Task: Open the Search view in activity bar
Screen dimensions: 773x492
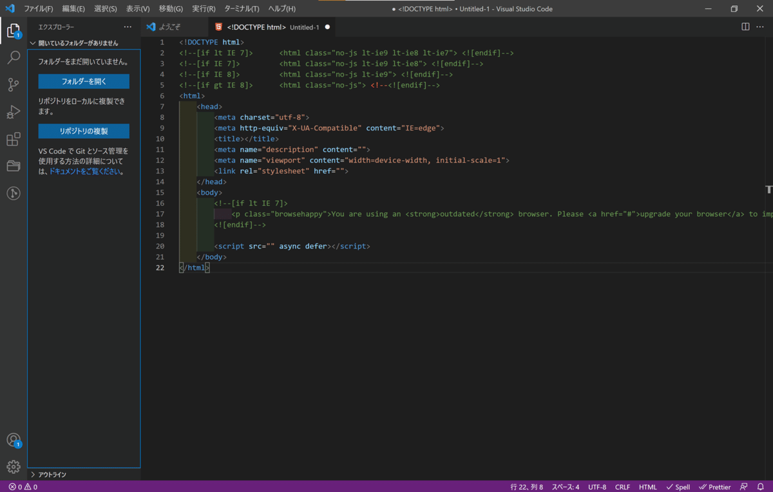Action: click(14, 58)
